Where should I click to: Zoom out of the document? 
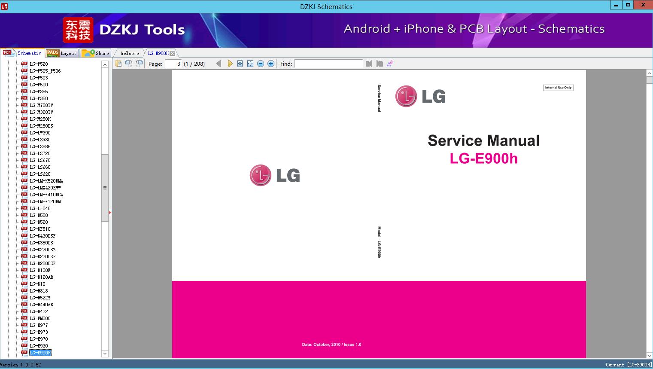[x=261, y=64]
